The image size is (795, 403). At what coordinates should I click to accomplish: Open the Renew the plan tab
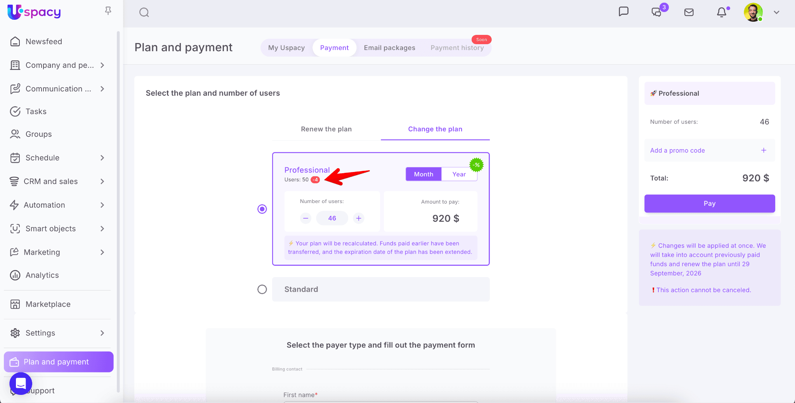326,129
